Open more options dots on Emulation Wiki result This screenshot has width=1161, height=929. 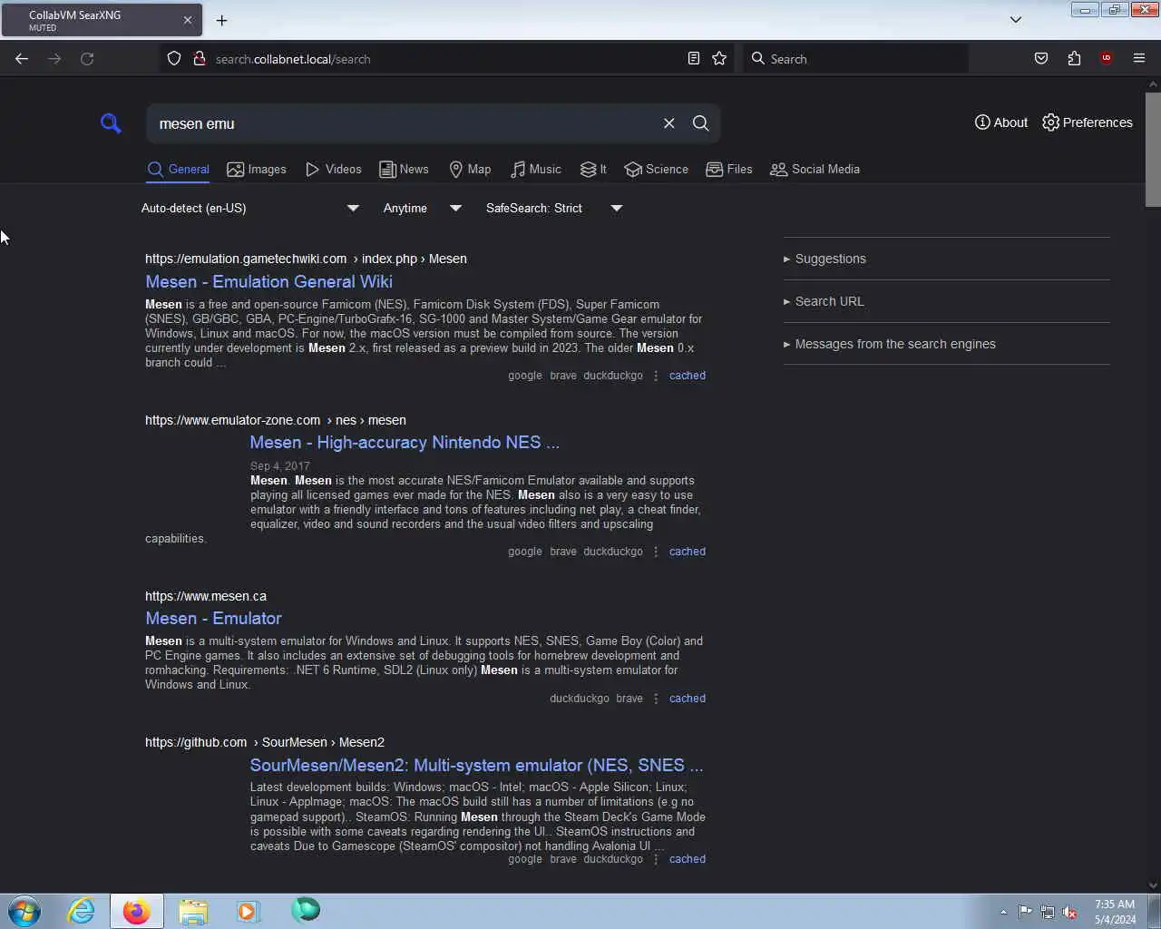(656, 376)
